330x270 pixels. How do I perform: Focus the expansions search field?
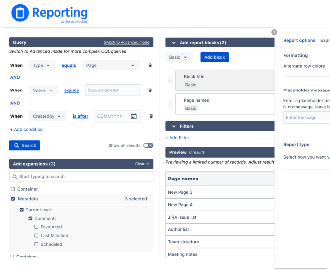click(81, 177)
